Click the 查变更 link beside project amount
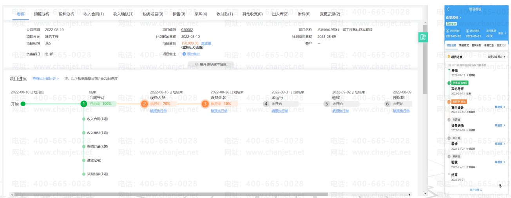 point(206,43)
